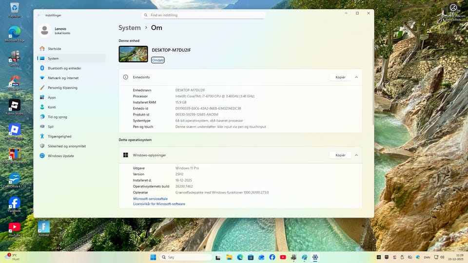The height and width of the screenshot is (263, 468).
Task: Click the back arrow in Indstillinger window
Action: click(39, 15)
